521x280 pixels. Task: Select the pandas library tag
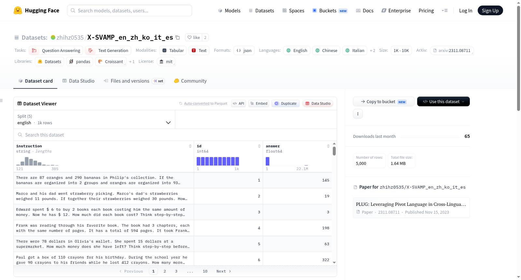pyautogui.click(x=80, y=61)
